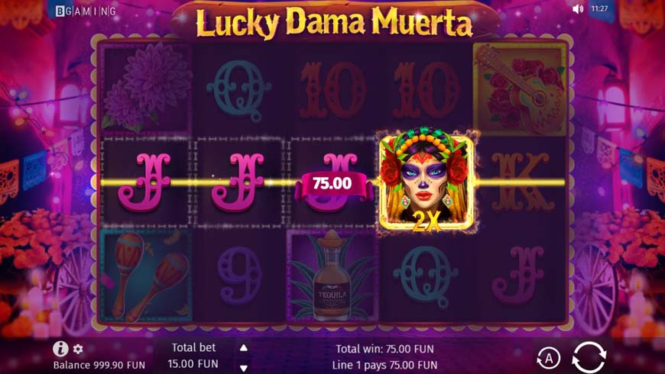Image resolution: width=665 pixels, height=374 pixels.
Task: Click the clock showing 11:27
Action: click(599, 8)
